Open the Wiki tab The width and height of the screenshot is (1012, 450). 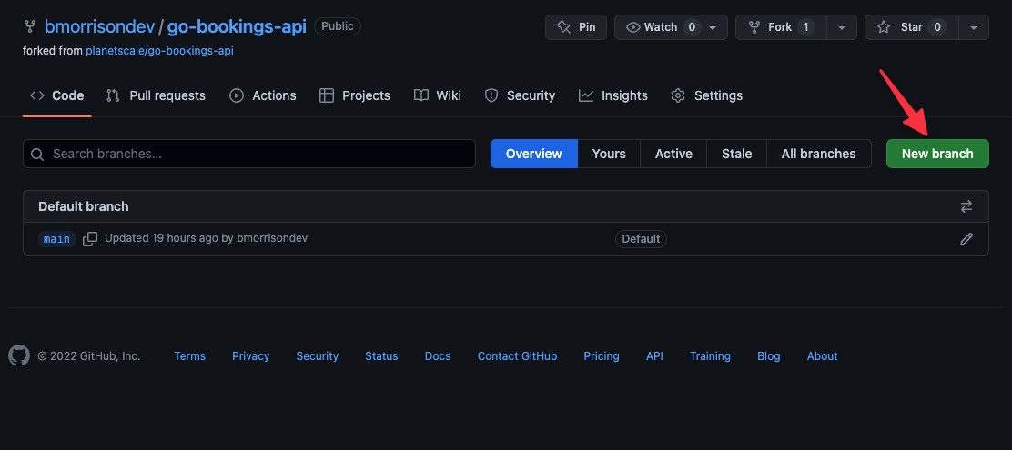(x=438, y=95)
